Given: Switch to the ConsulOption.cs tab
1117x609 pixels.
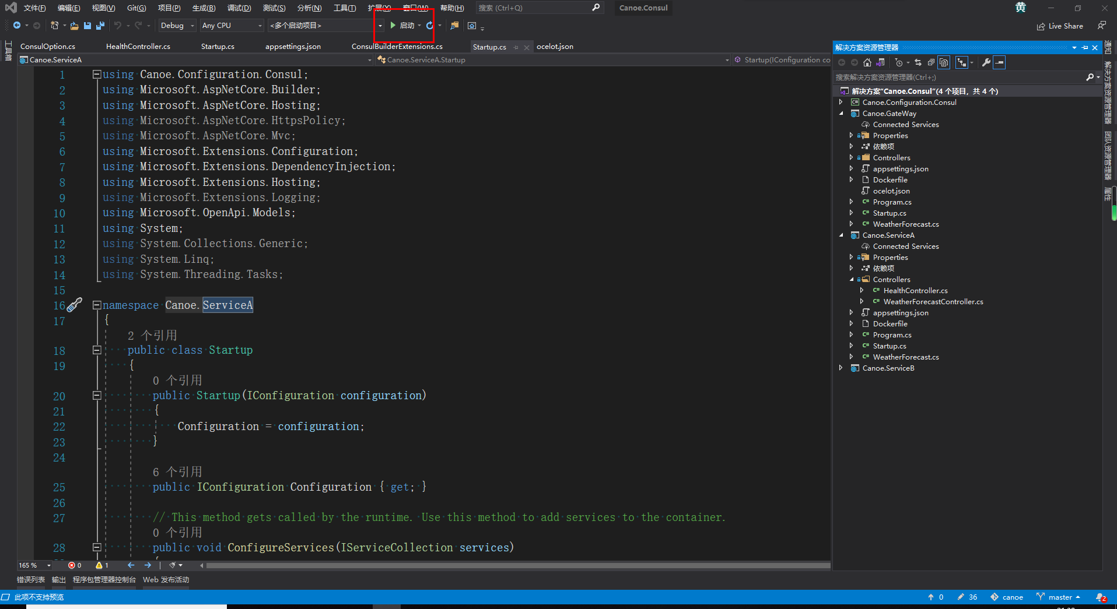Looking at the screenshot, I should coord(48,47).
